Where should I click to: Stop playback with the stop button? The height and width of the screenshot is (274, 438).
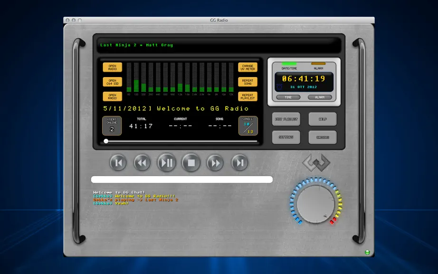tap(191, 163)
